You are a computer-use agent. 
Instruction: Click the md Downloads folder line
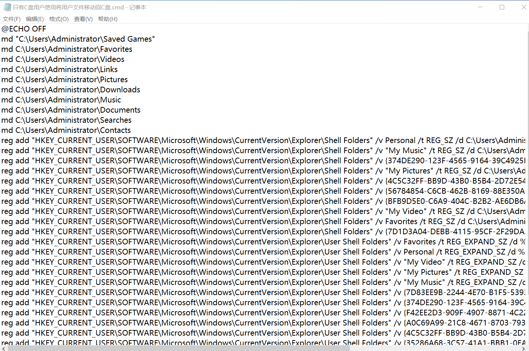[71, 90]
